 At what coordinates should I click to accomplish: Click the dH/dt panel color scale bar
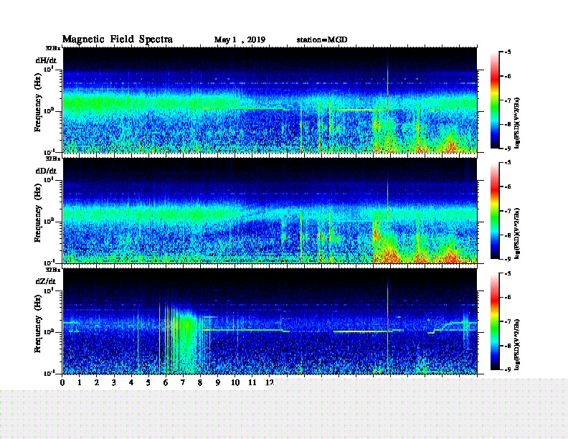pos(495,100)
